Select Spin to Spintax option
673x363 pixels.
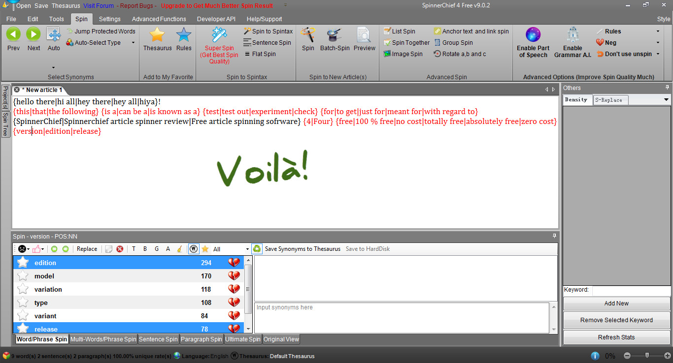268,31
